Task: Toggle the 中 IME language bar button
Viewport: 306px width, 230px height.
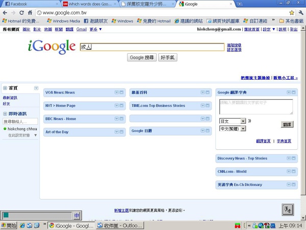Action: pyautogui.click(x=76, y=216)
